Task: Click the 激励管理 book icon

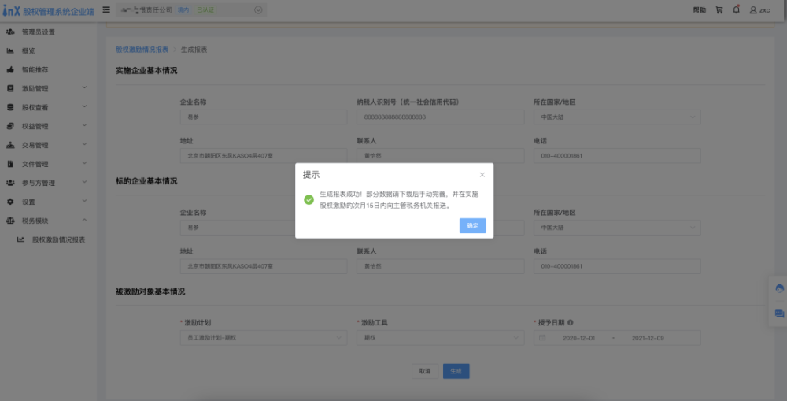Action: (10, 88)
